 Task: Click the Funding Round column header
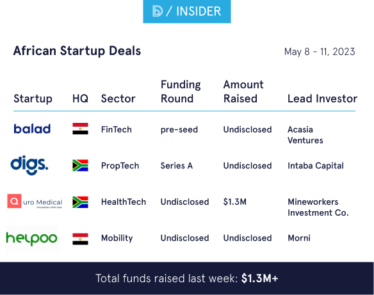181,92
